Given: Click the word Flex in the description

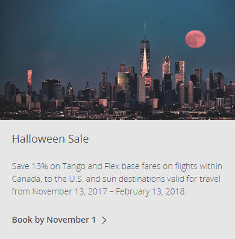Looking at the screenshot, I should coord(112,166).
